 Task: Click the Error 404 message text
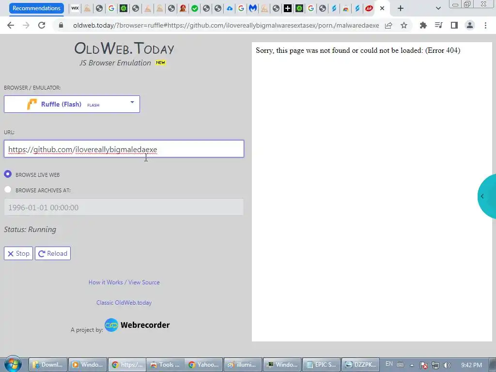click(x=358, y=50)
